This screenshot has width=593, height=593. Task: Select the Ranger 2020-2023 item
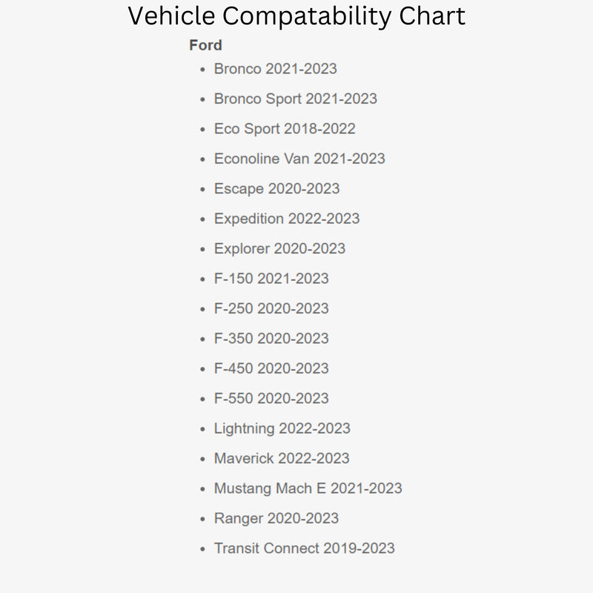click(276, 518)
